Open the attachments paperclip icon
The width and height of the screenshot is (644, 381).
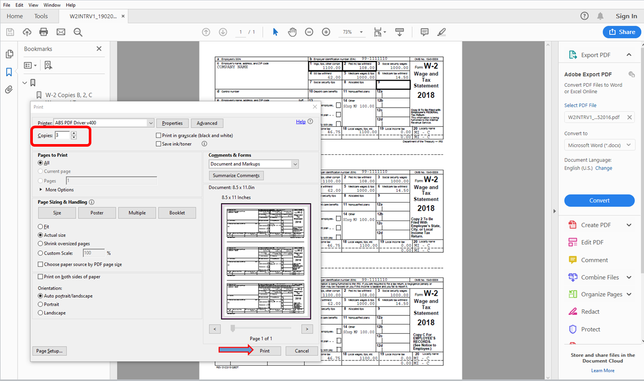coord(9,89)
